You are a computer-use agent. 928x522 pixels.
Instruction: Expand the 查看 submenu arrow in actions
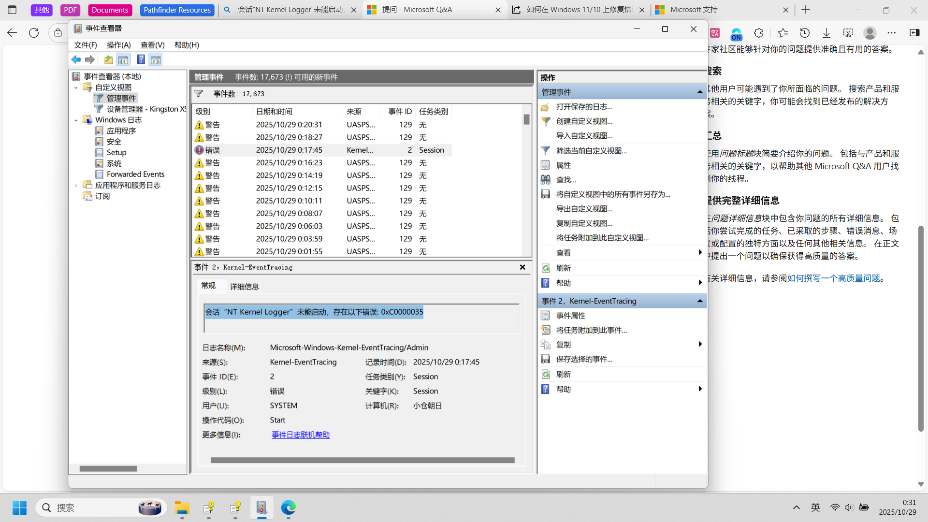pyautogui.click(x=699, y=252)
